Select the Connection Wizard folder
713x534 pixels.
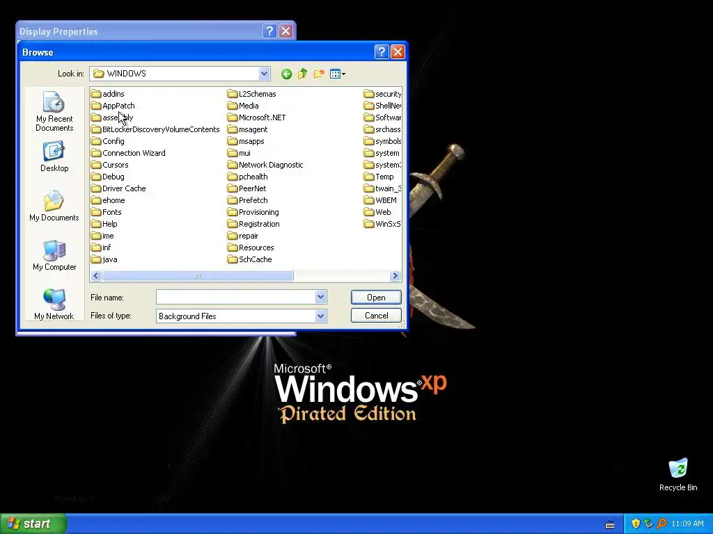[x=128, y=153]
